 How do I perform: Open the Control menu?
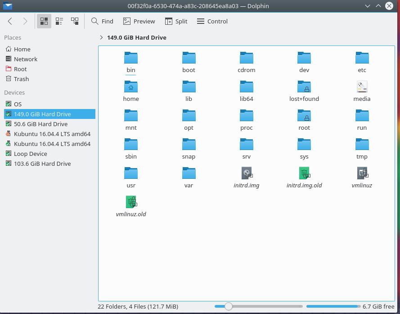click(x=212, y=21)
